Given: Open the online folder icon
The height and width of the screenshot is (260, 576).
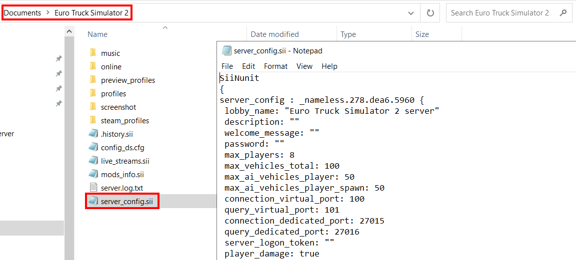Looking at the screenshot, I should point(93,67).
